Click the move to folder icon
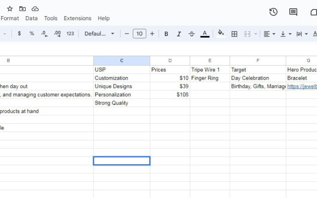Viewport: 317px width, 198px height. (23, 9)
